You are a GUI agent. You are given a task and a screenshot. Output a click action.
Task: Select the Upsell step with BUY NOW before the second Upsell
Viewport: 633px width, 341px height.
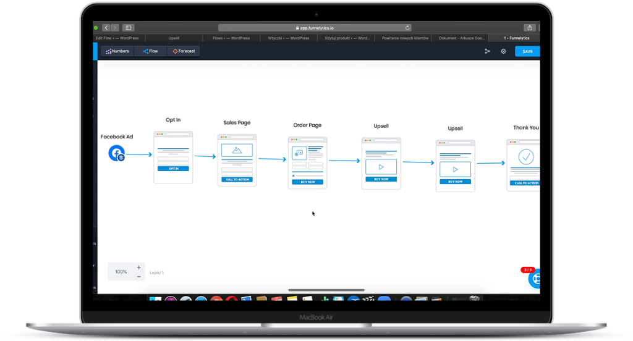tap(381, 164)
